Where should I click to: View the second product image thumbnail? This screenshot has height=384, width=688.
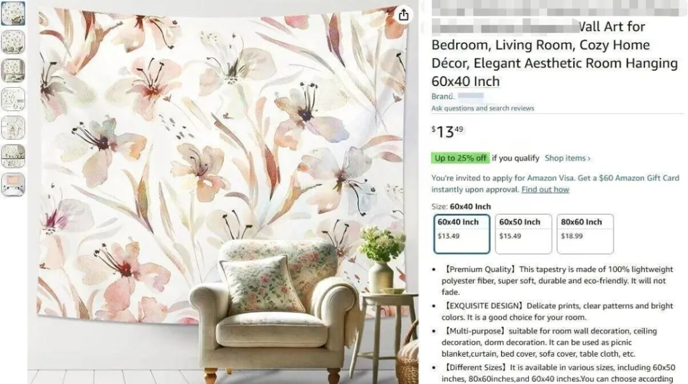pyautogui.click(x=13, y=42)
